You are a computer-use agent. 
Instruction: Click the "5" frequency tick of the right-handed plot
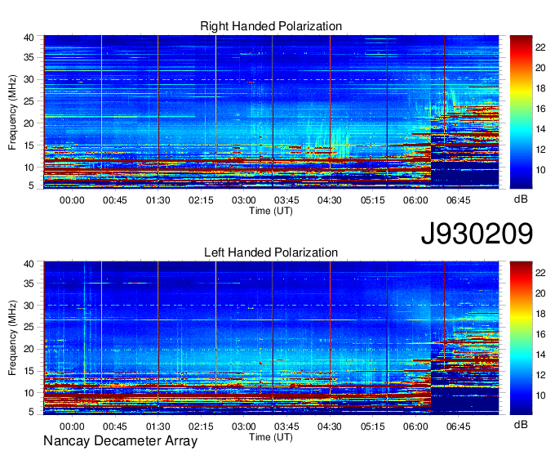pos(31,185)
